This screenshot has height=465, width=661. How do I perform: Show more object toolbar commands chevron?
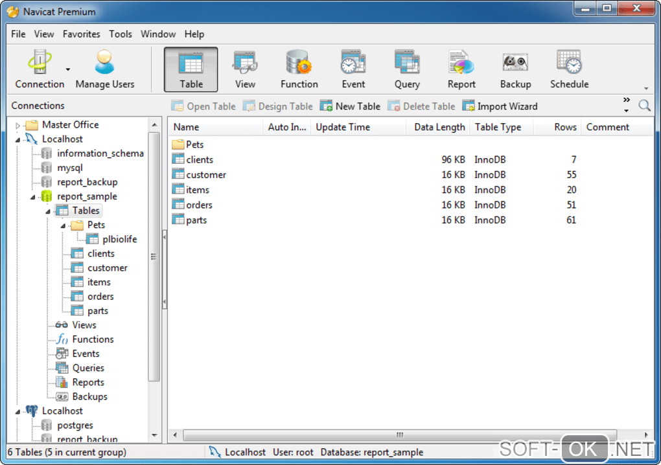[x=627, y=105]
